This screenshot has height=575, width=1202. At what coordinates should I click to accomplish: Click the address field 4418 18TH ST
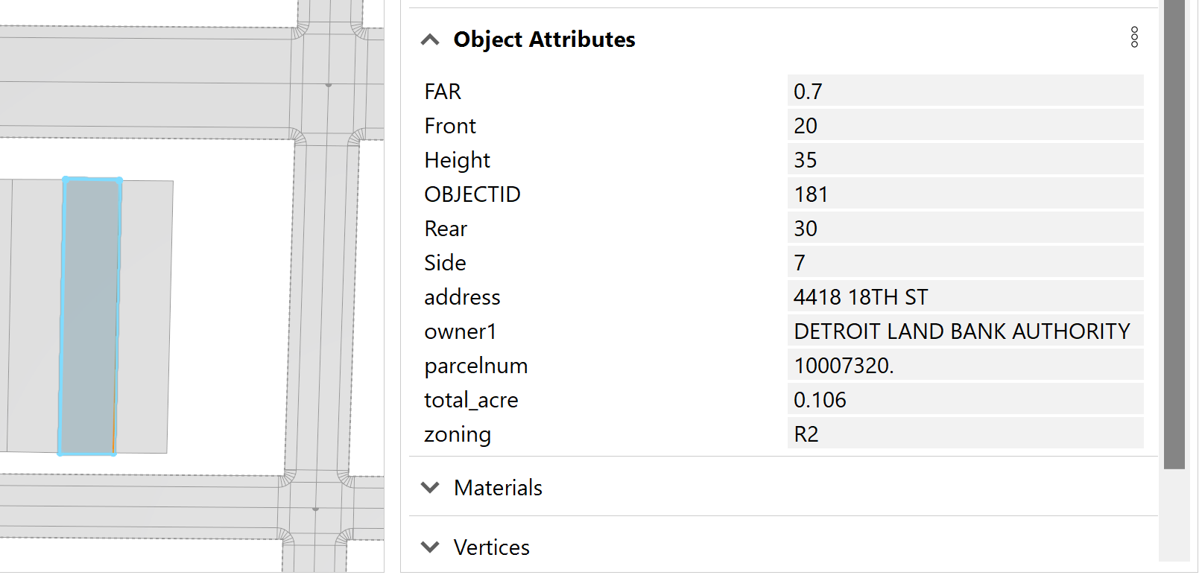964,296
